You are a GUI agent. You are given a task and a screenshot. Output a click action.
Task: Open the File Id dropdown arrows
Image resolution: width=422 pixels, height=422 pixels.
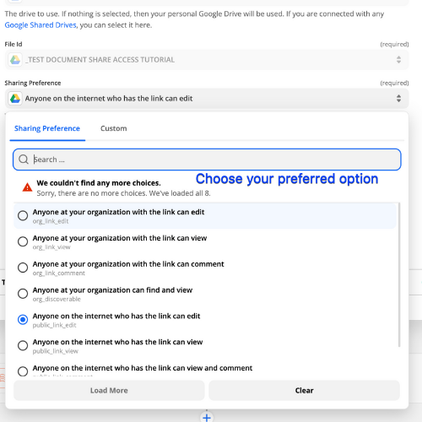pos(398,60)
